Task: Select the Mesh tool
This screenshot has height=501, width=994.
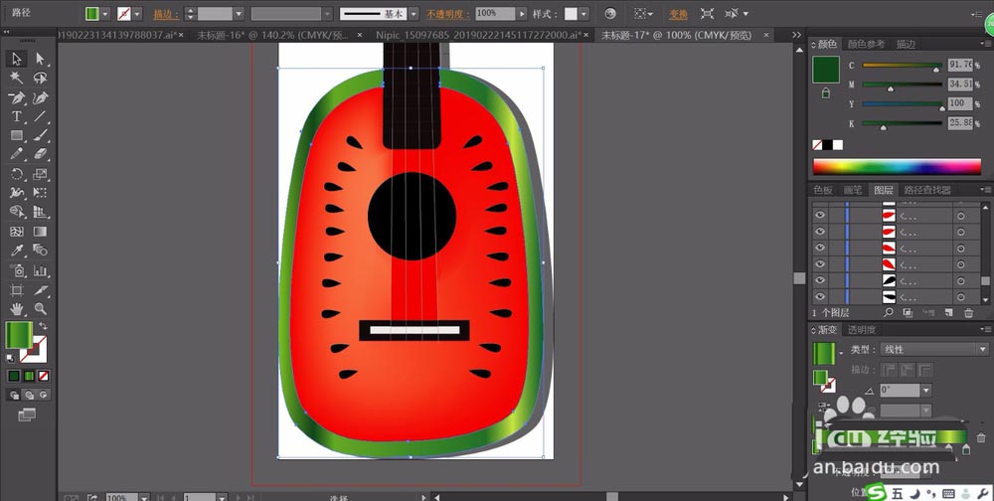Action: (17, 232)
